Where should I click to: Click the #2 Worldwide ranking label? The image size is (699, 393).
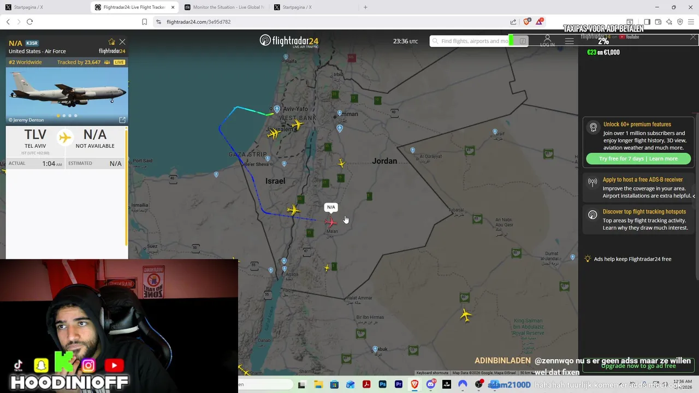click(x=25, y=62)
